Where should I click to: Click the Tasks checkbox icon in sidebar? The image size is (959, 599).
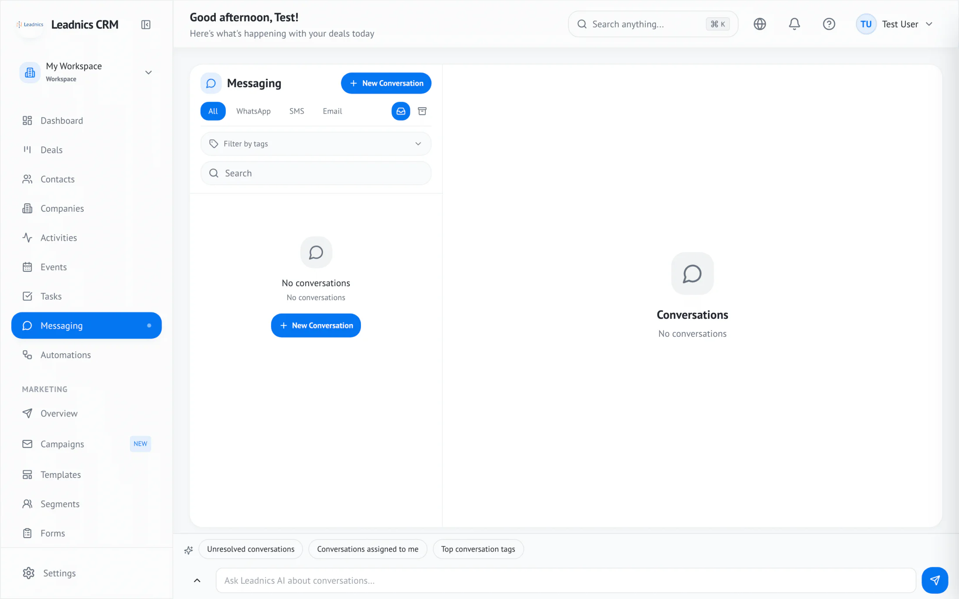27,296
